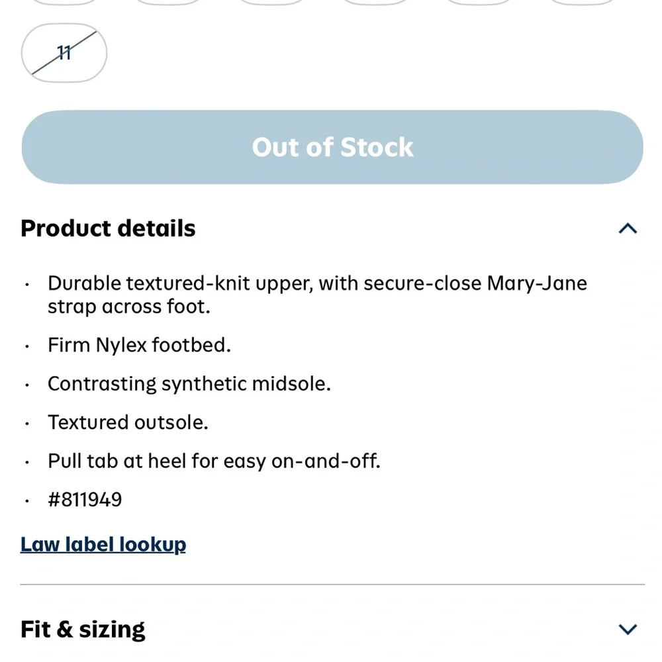Click the Pull tab at heel bullet

pos(214,461)
